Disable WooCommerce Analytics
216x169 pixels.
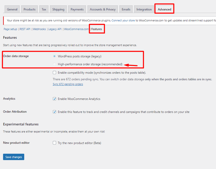54,99
